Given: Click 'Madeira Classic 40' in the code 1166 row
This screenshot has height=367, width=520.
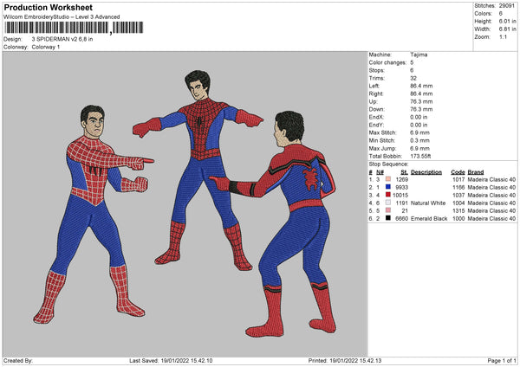Looking at the screenshot, I should coord(491,187).
